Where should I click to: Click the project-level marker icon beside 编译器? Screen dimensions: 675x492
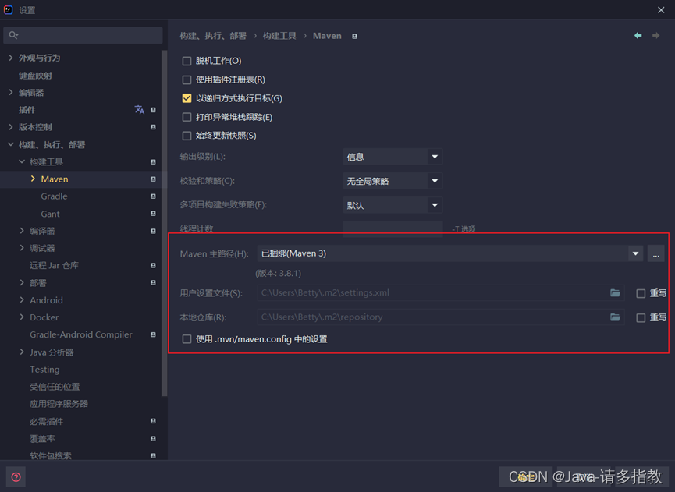(x=153, y=231)
